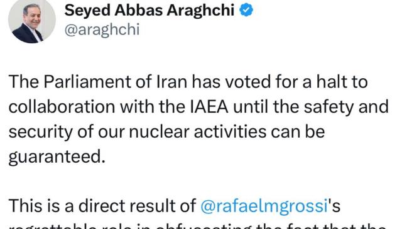This screenshot has width=402, height=229.
Task: Click the word collaboration in the second line
Action: tap(62, 107)
